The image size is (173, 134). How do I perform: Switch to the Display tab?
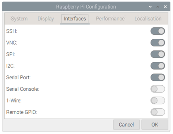click(46, 19)
